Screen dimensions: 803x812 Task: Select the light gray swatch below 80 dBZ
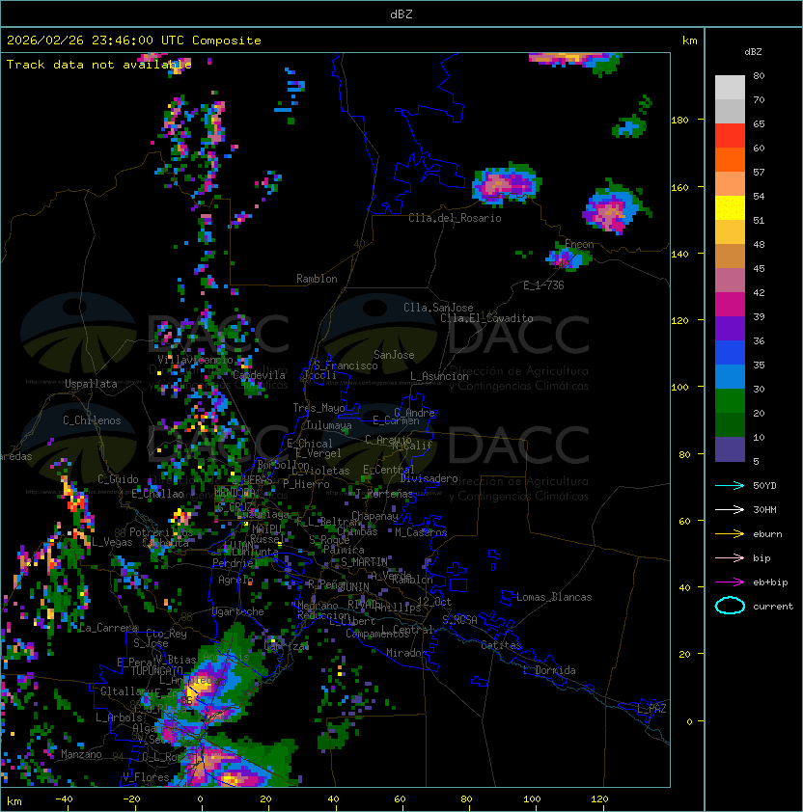[x=730, y=87]
